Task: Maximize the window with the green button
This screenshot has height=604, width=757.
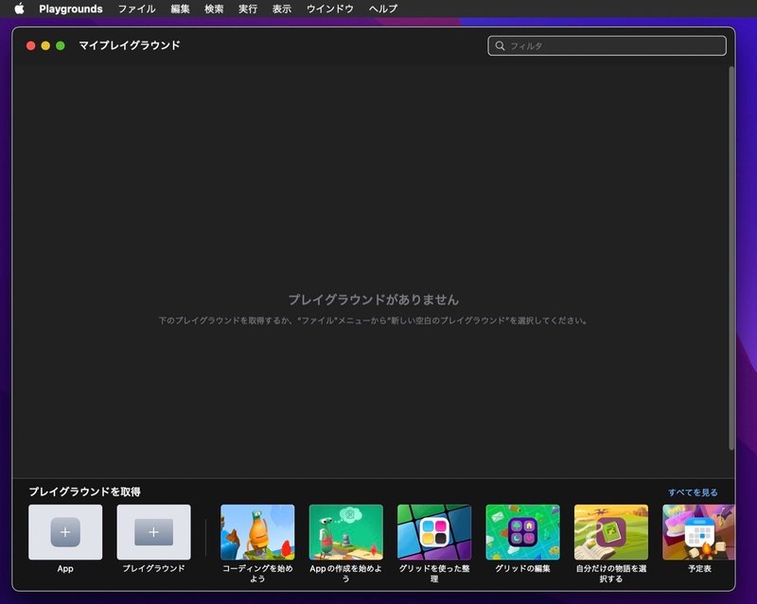Action: tap(61, 45)
